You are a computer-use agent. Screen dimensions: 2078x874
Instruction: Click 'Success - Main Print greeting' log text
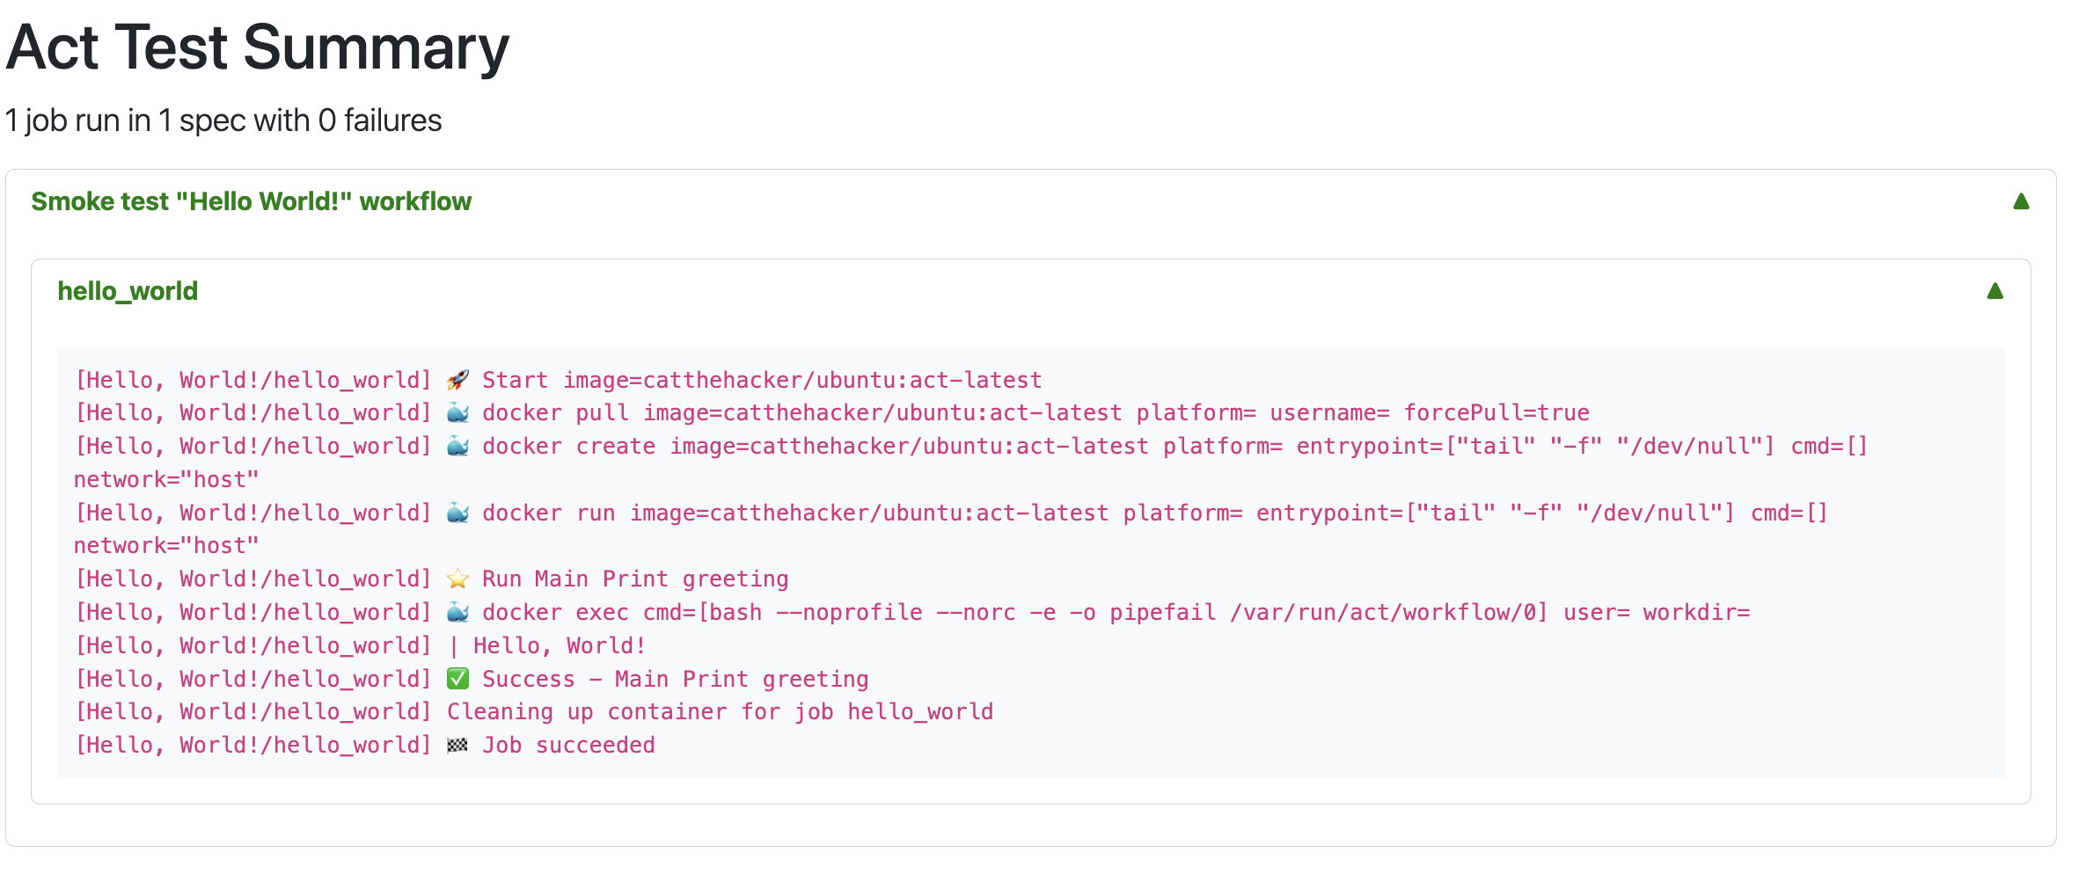pyautogui.click(x=676, y=680)
